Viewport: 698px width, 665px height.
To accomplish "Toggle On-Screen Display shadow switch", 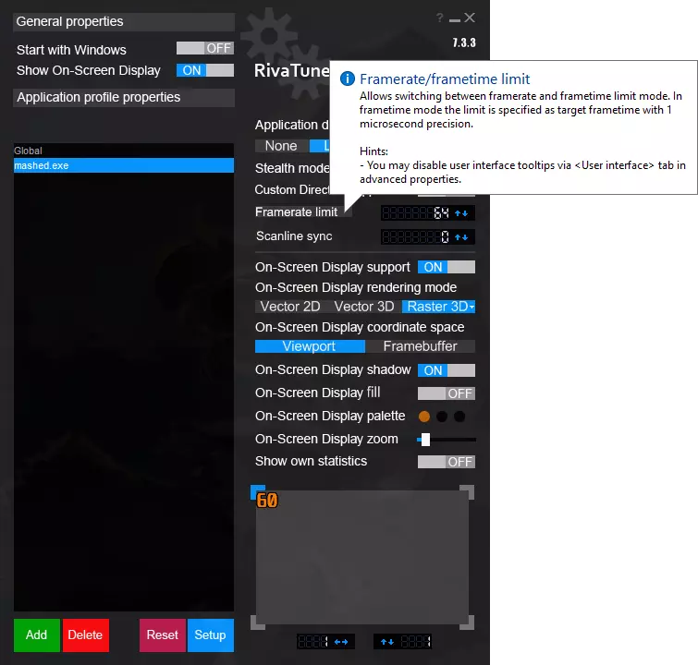I will click(x=446, y=370).
